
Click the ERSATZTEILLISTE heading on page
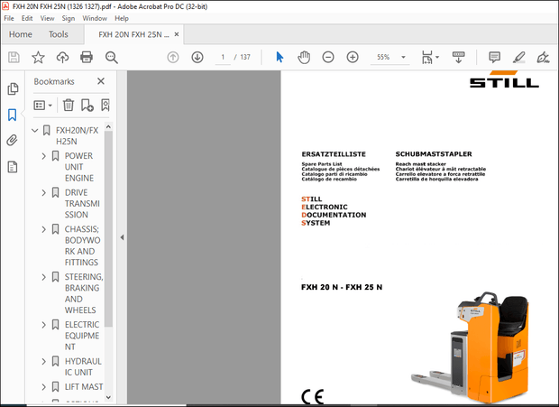pyautogui.click(x=334, y=154)
